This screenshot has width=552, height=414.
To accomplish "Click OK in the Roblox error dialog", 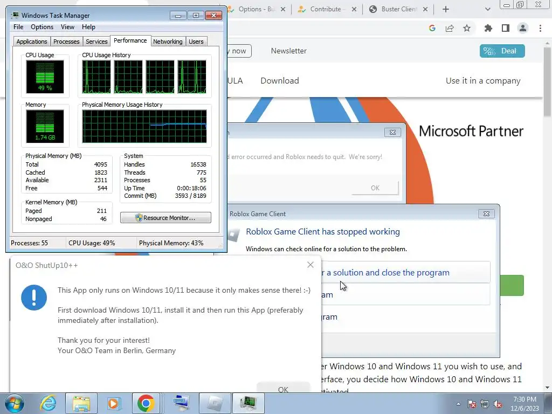I will pyautogui.click(x=375, y=188).
